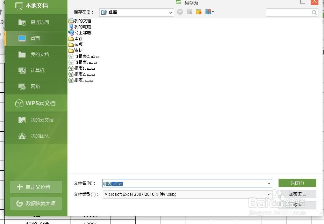Close the 另存为 dialog
The image size is (324, 224).
pos(315,2)
